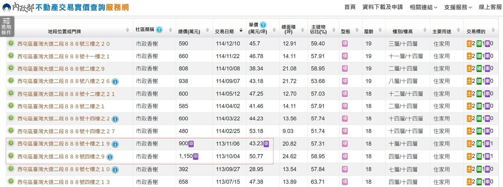
Task: Click the info icon beside 社區簡稱 header
Action: 159,29
